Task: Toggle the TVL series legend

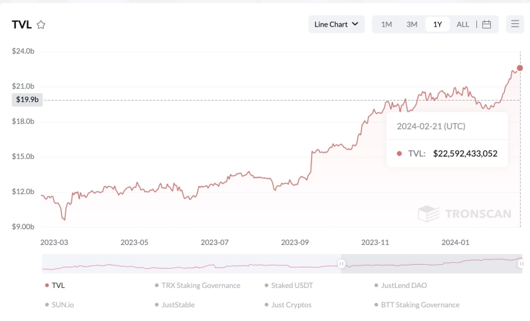Action: pos(58,285)
